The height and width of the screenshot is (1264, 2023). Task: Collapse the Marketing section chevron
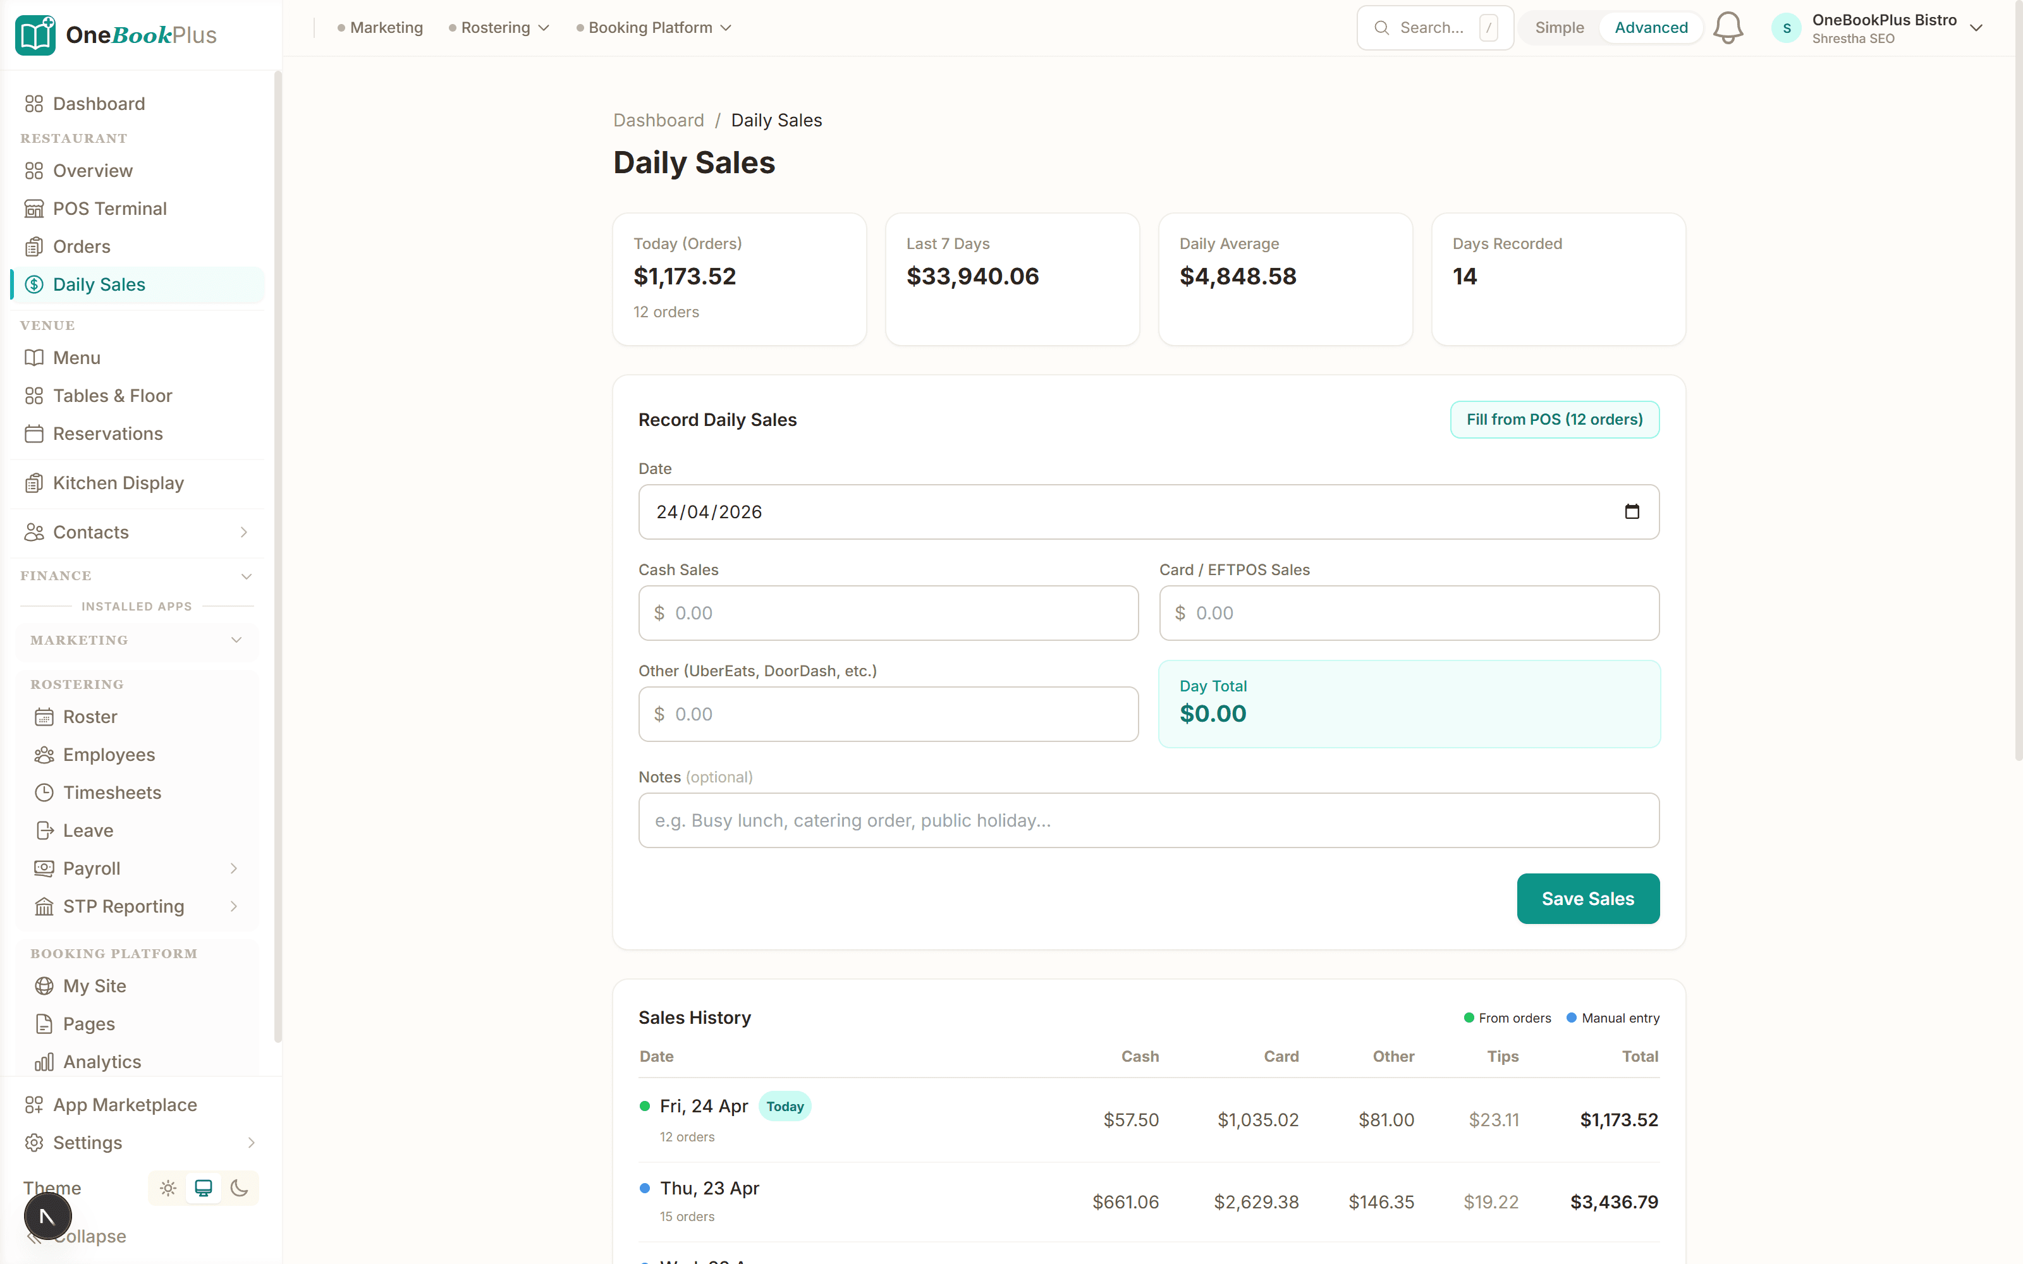point(236,640)
